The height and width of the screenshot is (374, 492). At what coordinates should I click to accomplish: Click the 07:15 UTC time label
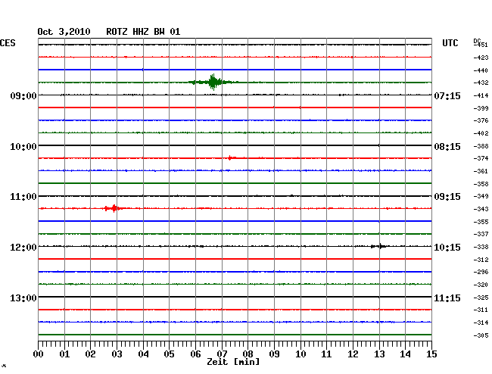447,95
